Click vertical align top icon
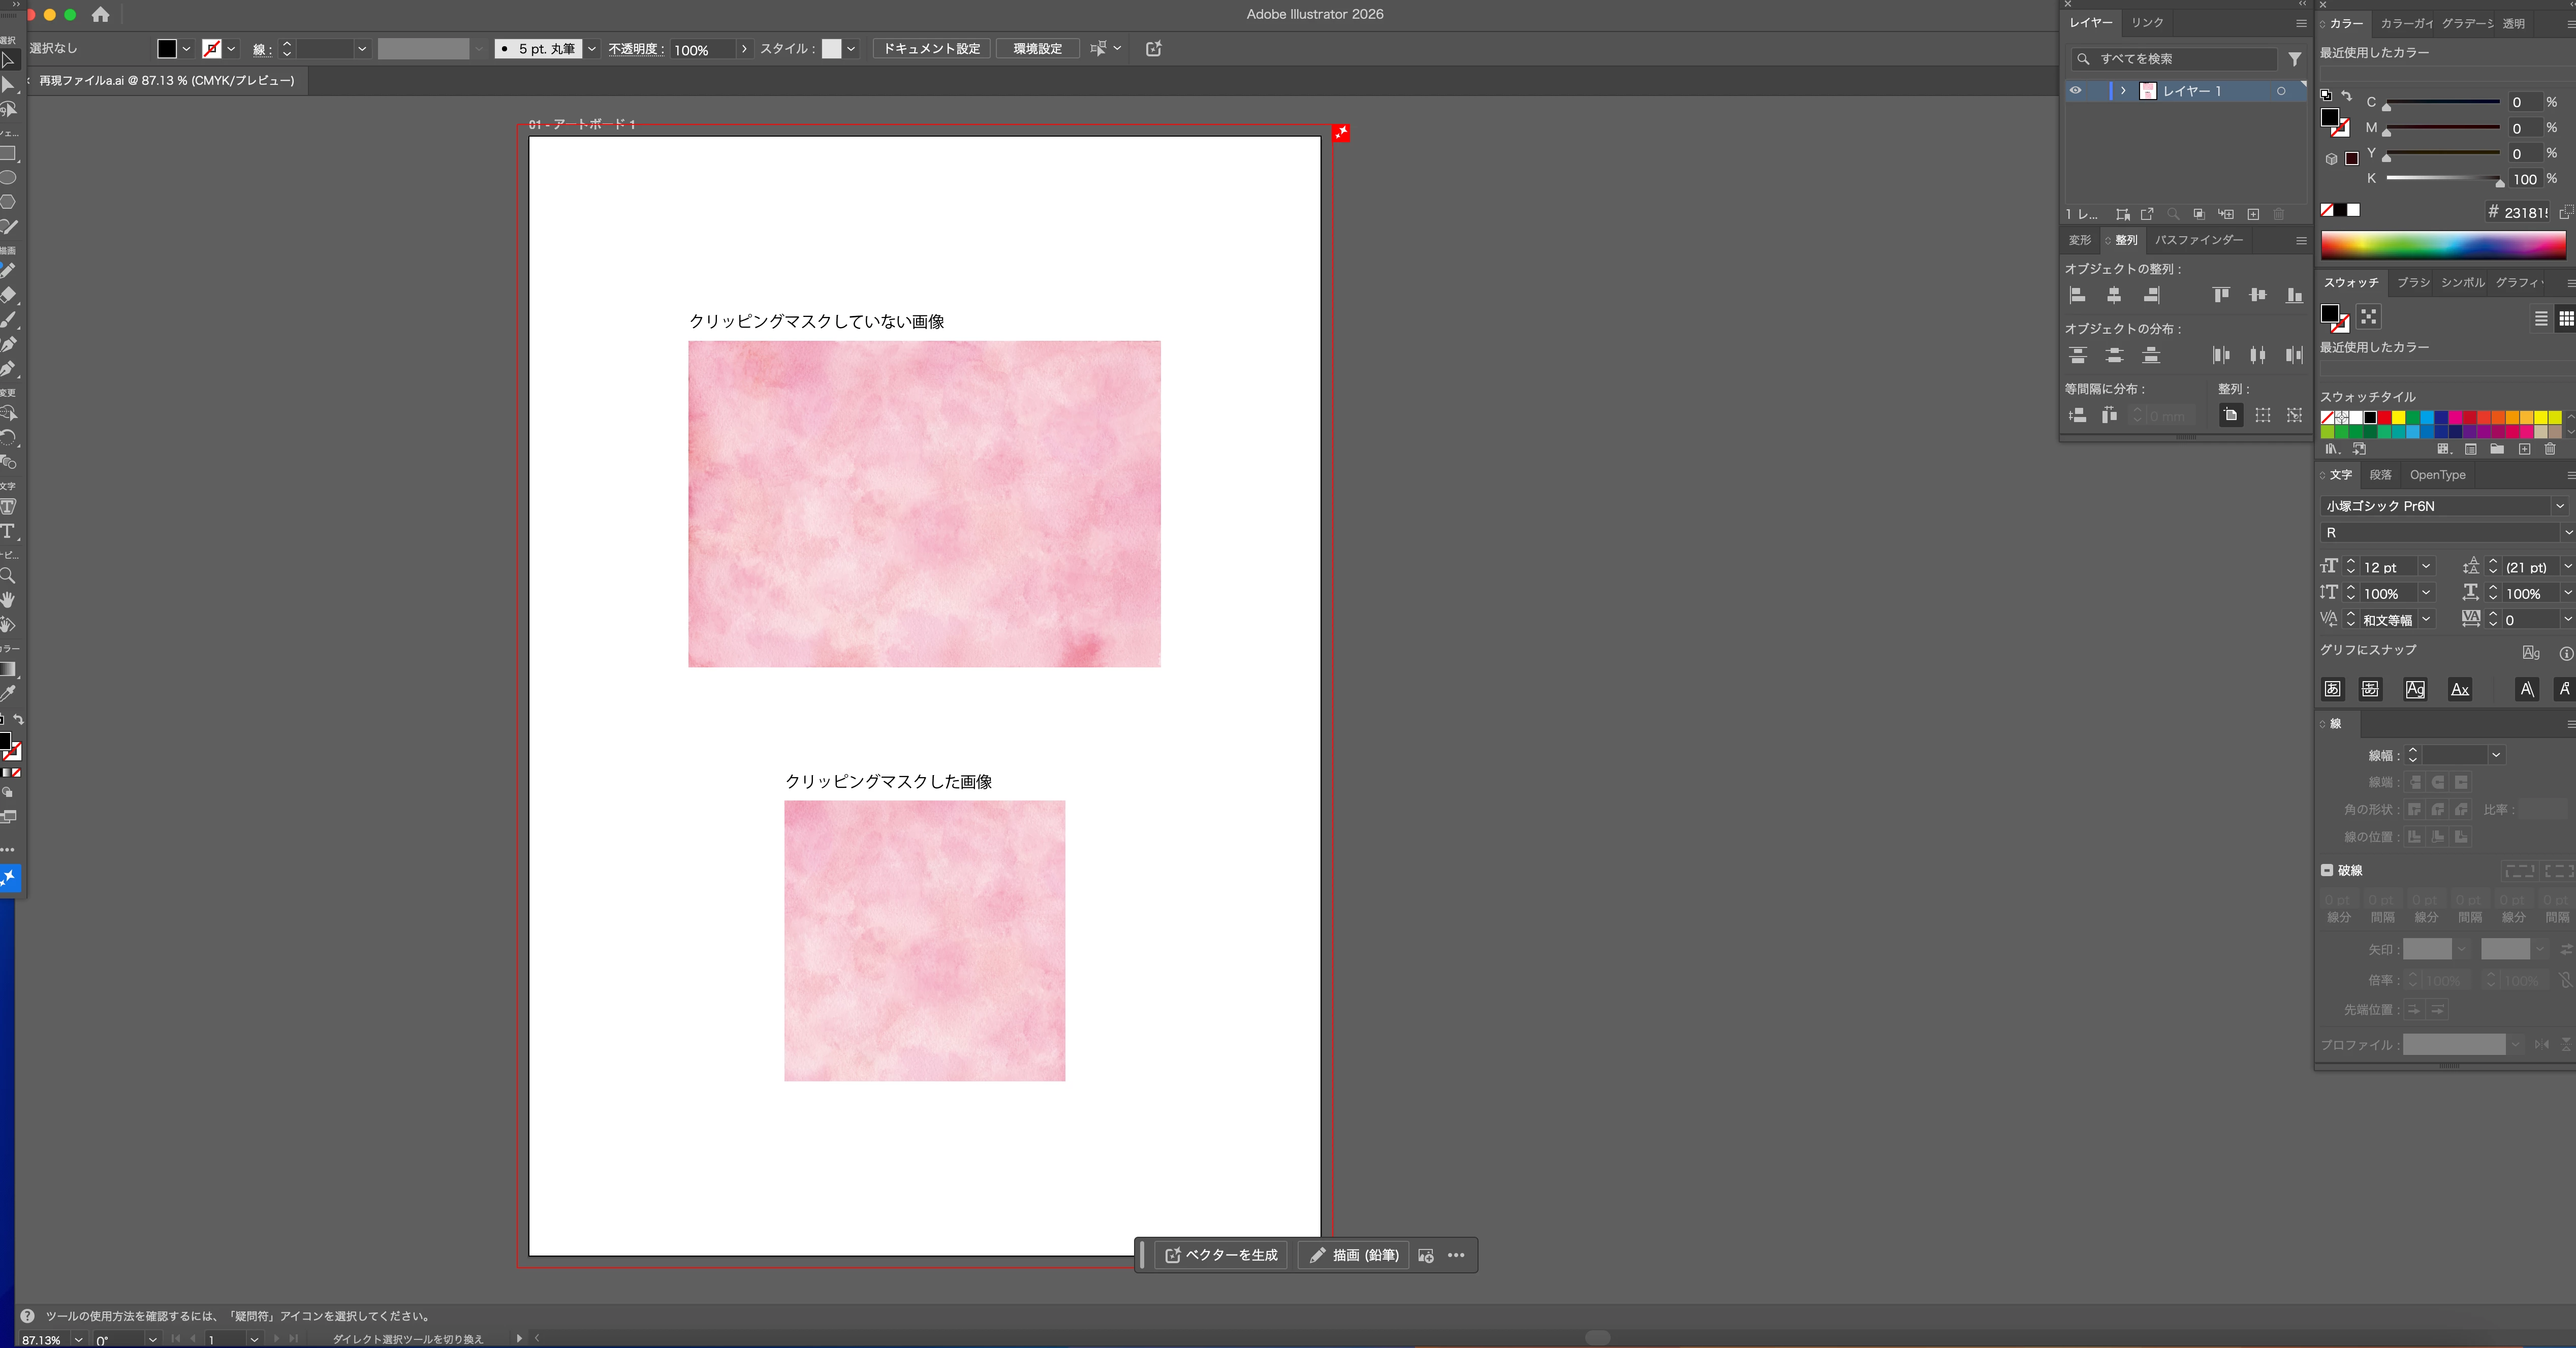Screen dimensions: 2576x1348 tap(2221, 295)
